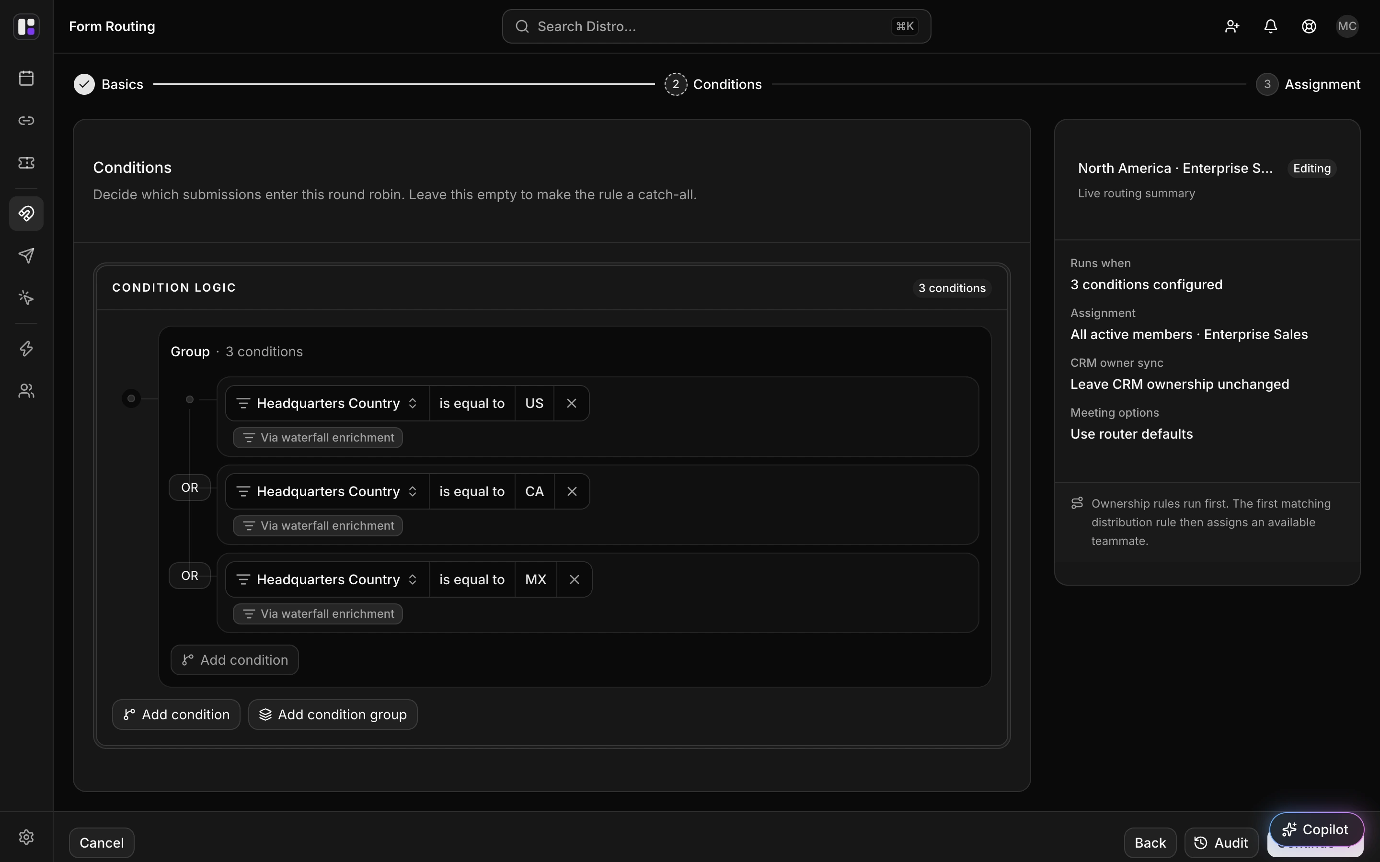Select the active routing icon in sidebar
Screen dimensions: 1380x862
tap(26, 213)
